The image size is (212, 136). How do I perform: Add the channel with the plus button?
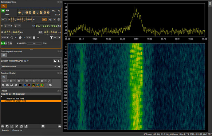click(59, 66)
